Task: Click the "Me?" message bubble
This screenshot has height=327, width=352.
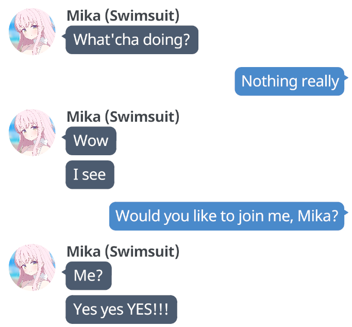Action: [89, 276]
